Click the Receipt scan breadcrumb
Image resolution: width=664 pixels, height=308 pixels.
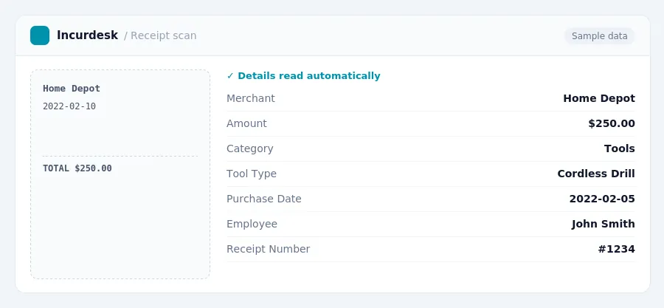click(x=164, y=35)
